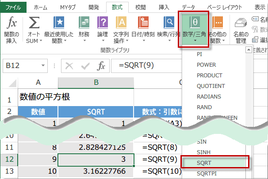Click cell A13 containing 10

tap(38, 171)
